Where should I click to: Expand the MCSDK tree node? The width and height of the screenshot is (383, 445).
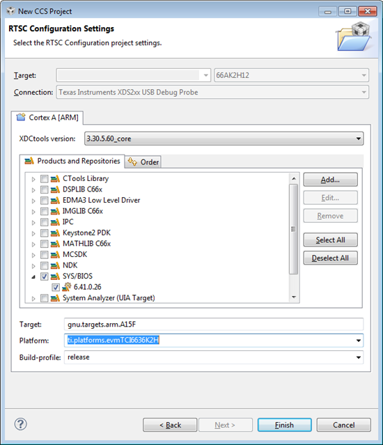33,255
